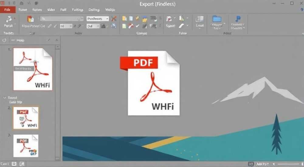The height and width of the screenshot is (167, 304).
Task: Click the white eraser icon
Action: 181,26
